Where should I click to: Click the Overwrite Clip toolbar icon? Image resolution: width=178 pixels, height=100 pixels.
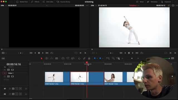point(68,58)
